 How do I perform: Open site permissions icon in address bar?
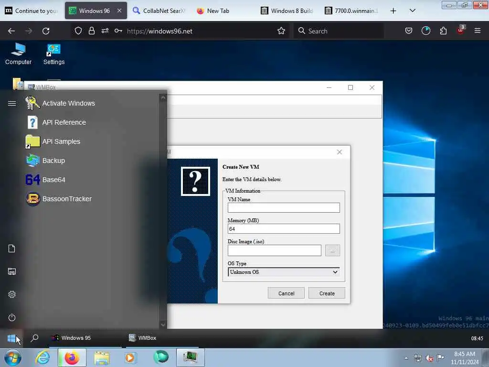(105, 31)
